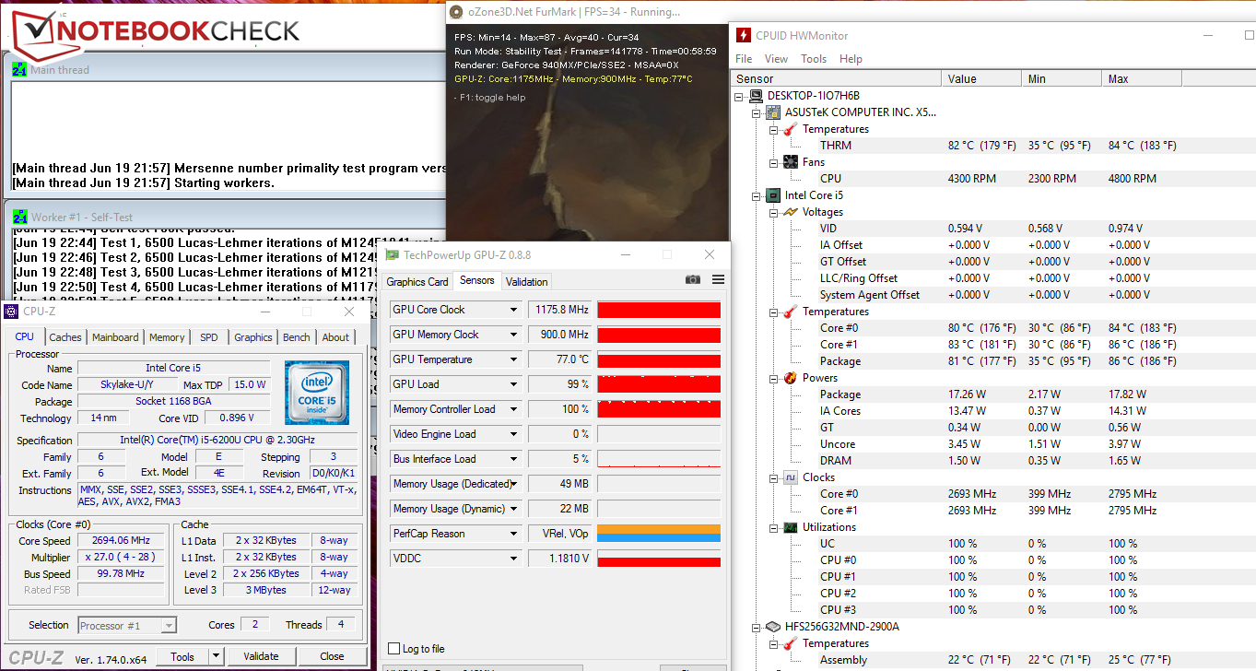Open the GPU Core Clock sensor dropdown
Screen dimensions: 1256x671
pos(513,310)
